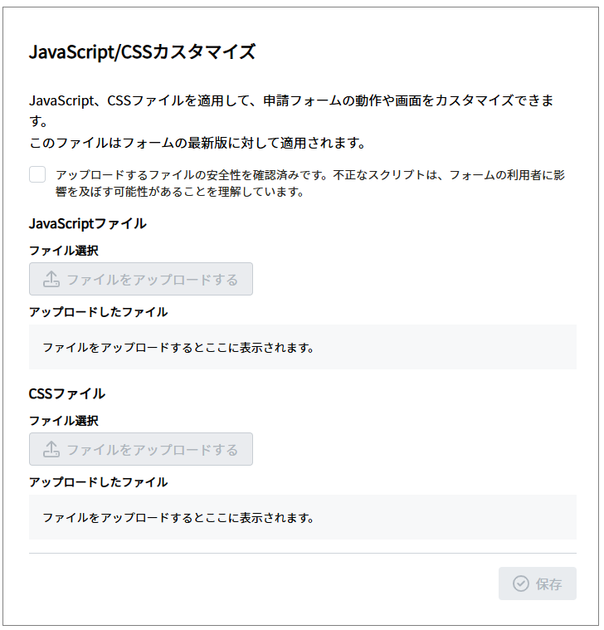Click ファイル選択 label under CSSファイル

coord(64,421)
